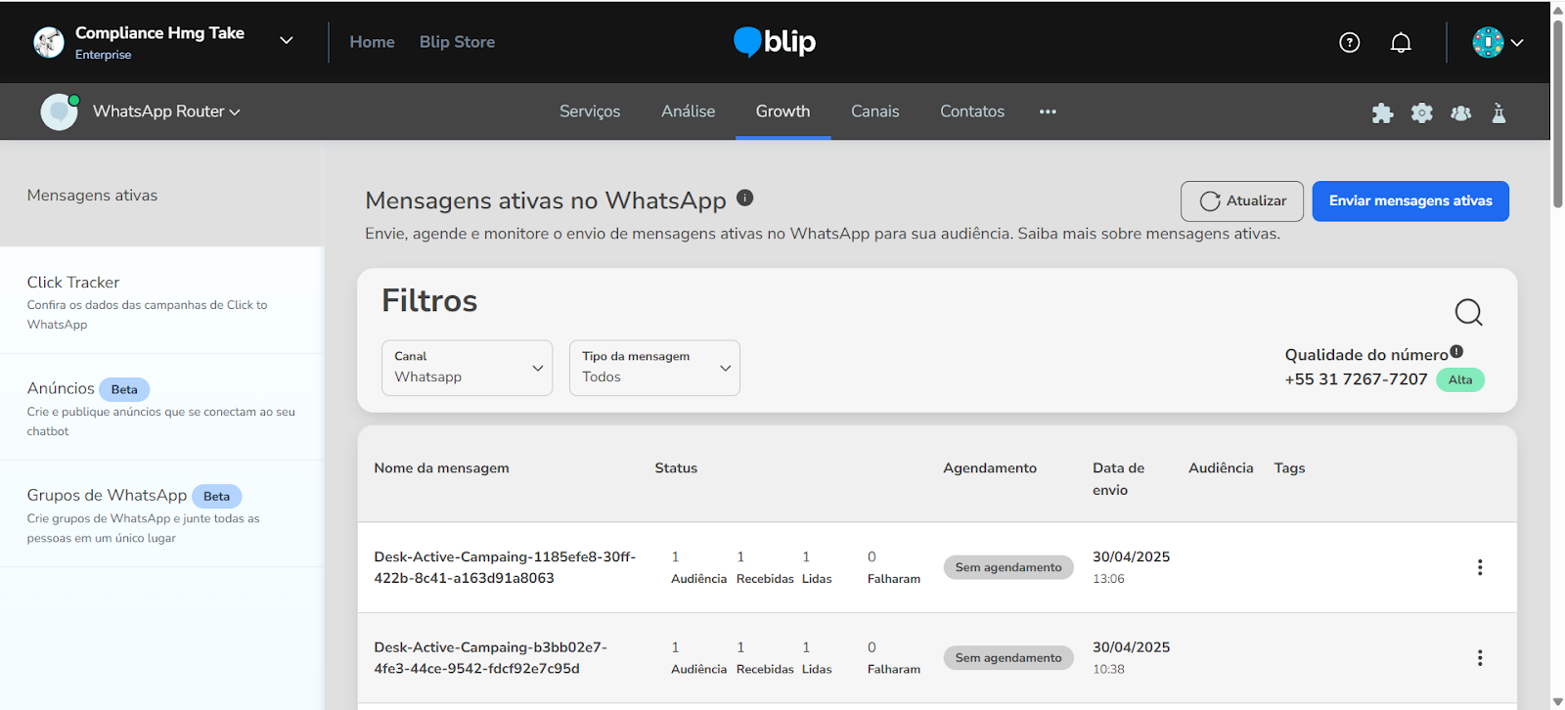1565x710 pixels.
Task: Click the Status column header
Action: [x=676, y=468]
